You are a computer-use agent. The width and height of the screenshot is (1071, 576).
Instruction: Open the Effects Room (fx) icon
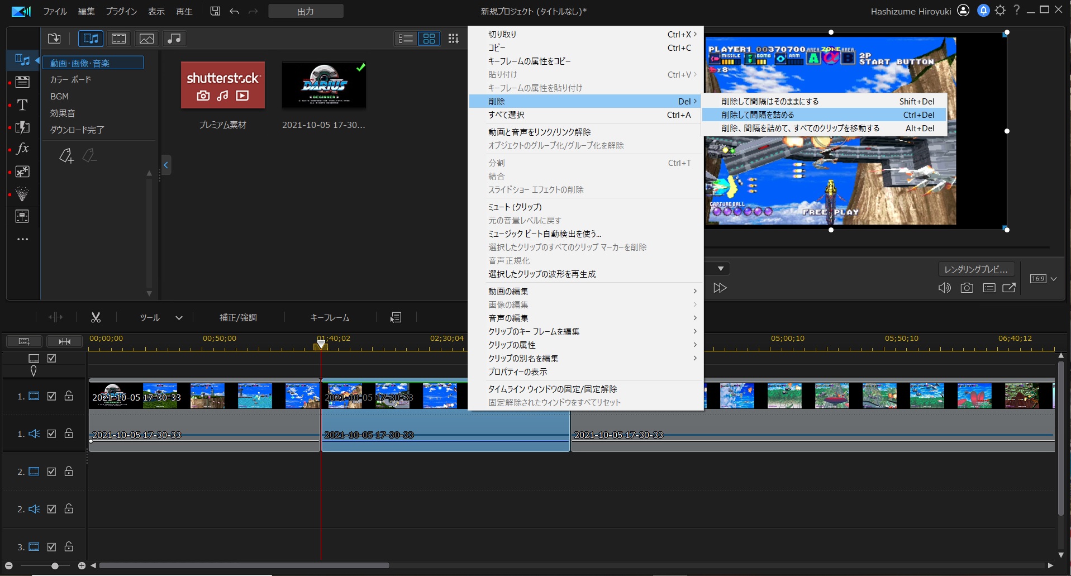coord(22,149)
